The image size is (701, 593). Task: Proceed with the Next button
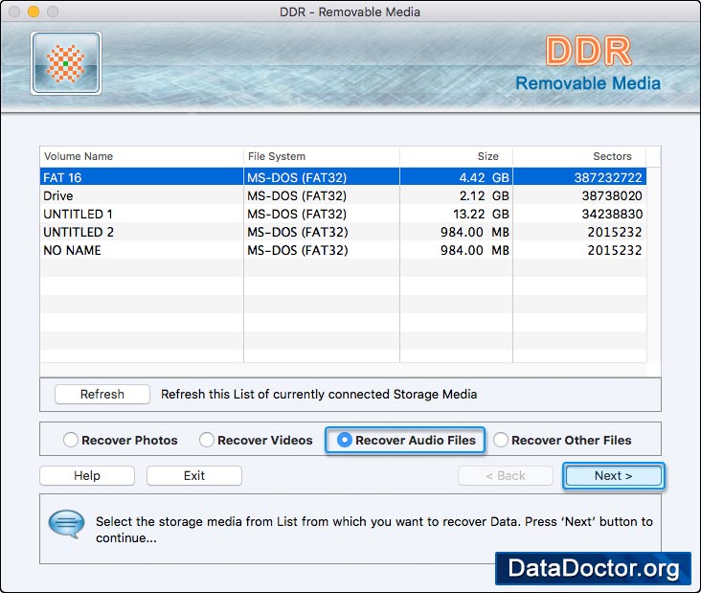[613, 475]
